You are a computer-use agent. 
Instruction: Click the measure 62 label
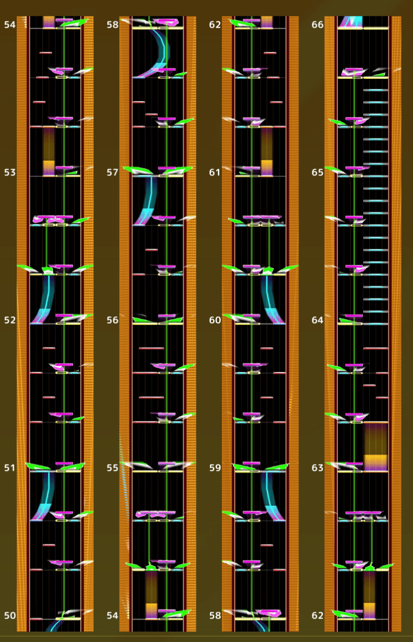pyautogui.click(x=215, y=23)
